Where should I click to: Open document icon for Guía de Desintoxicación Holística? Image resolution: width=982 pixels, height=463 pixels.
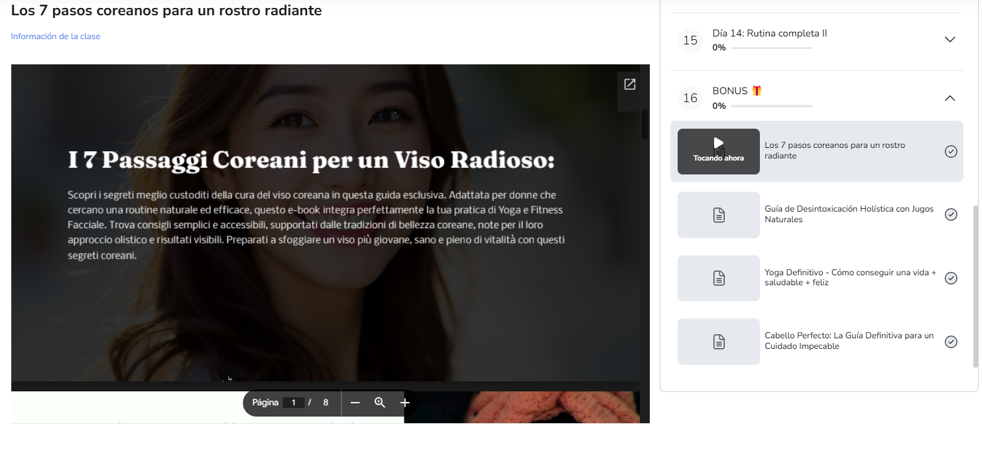pos(718,215)
